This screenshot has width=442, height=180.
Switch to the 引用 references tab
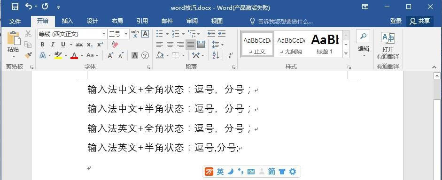(142, 21)
